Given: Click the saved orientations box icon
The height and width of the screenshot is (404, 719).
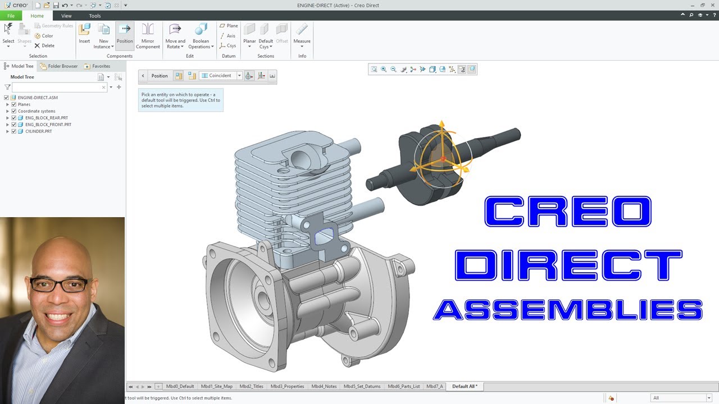Looking at the screenshot, I should pyautogui.click(x=433, y=70).
